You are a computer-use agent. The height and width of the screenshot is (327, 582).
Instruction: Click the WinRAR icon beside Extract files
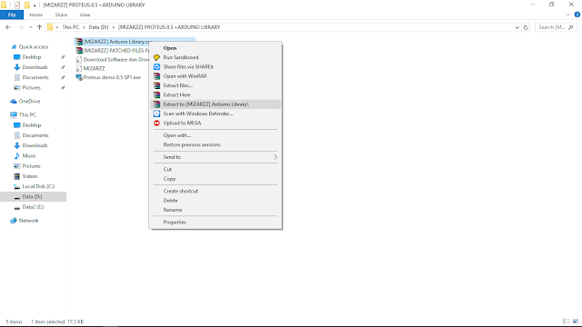coord(156,85)
